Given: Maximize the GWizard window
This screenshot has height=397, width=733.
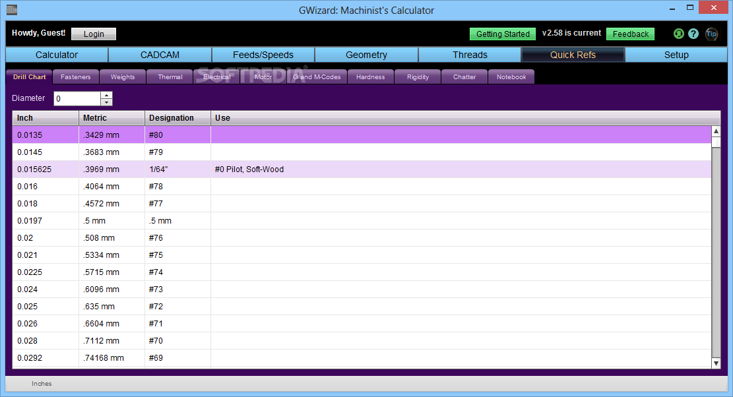Looking at the screenshot, I should point(690,7).
